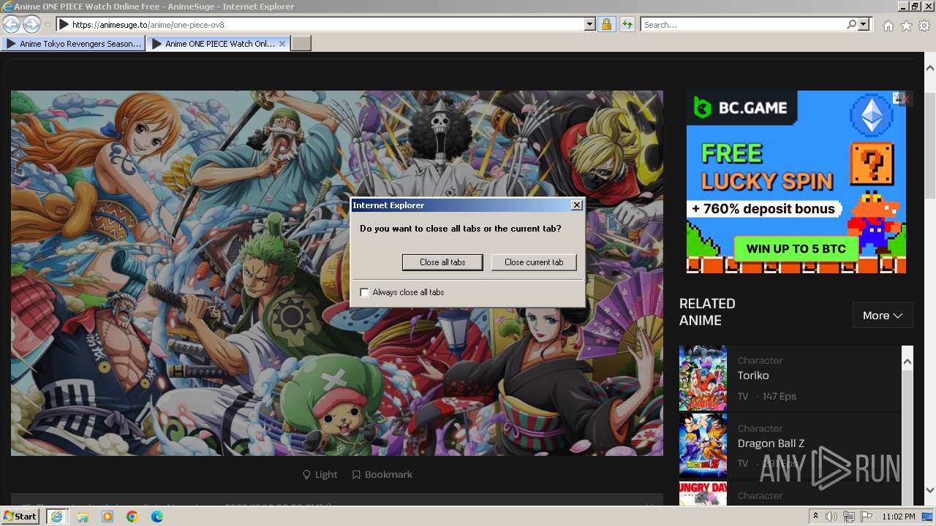Image resolution: width=936 pixels, height=526 pixels.
Task: Open Dragon Ball Z related anime link
Action: pyautogui.click(x=771, y=443)
